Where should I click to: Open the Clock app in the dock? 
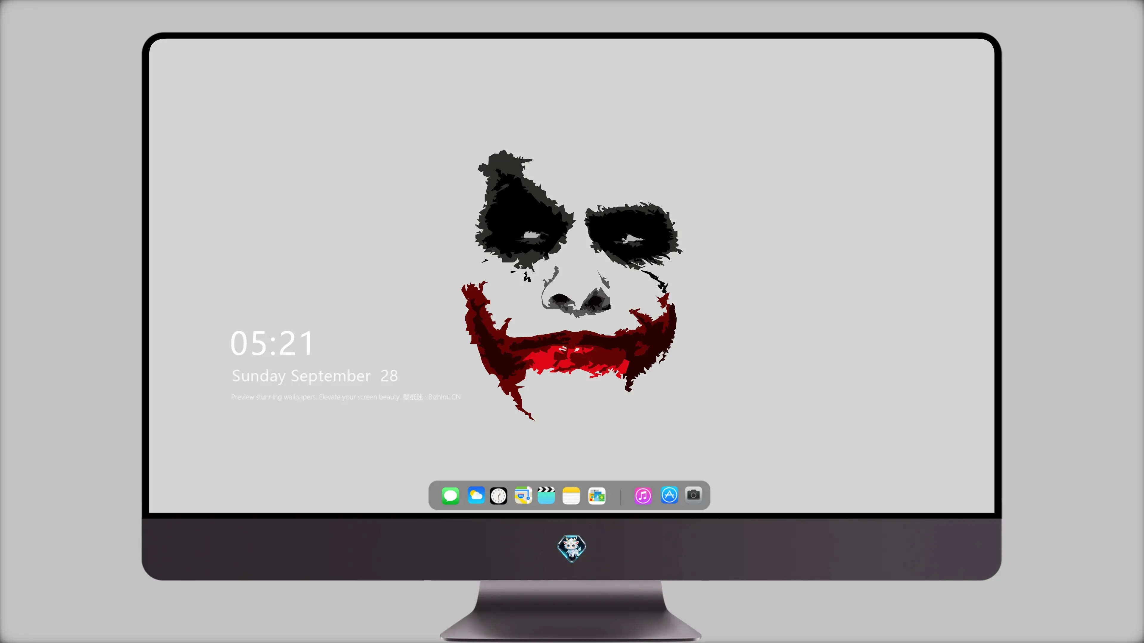click(x=498, y=496)
